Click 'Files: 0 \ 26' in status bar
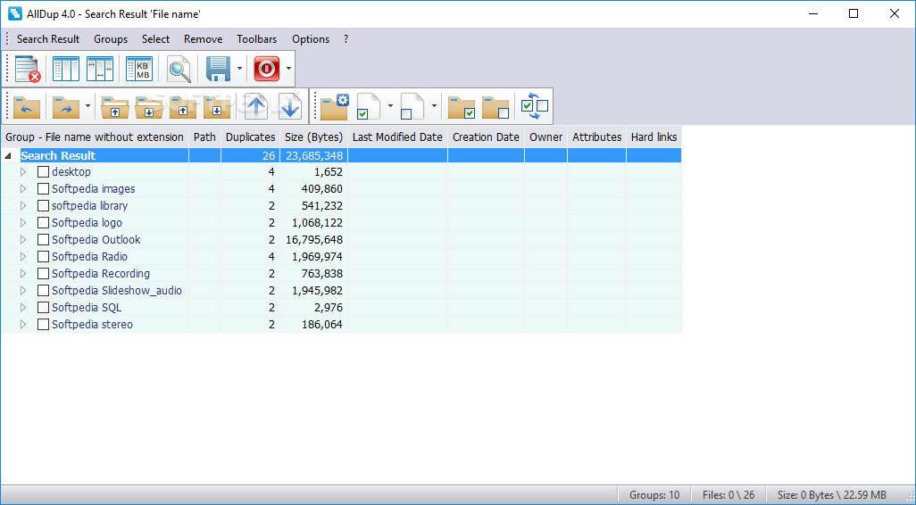The image size is (916, 505). [x=729, y=495]
